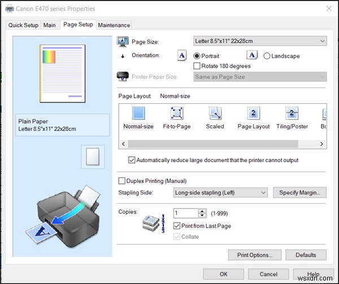Decrease copies with the down arrow
339x284 pixels.
pyautogui.click(x=202, y=215)
